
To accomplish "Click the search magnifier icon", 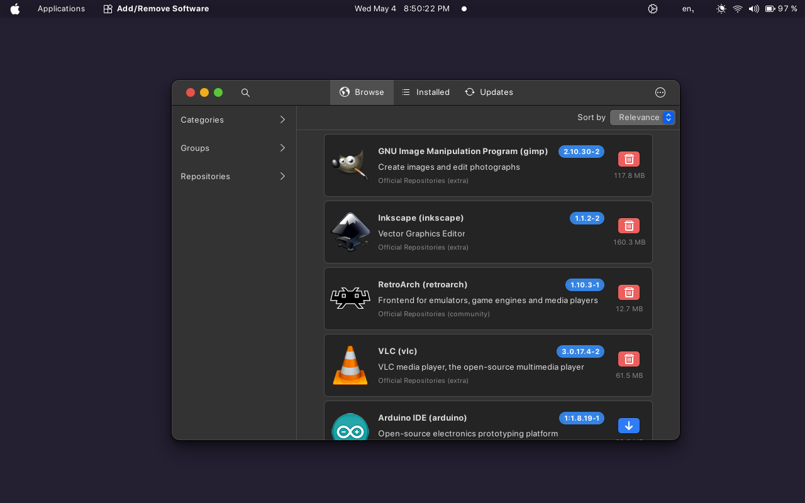I will click(245, 92).
